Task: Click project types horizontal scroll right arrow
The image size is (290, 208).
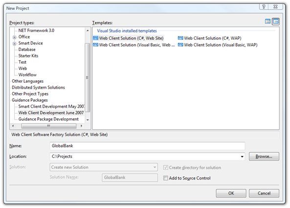Action: click(x=81, y=126)
